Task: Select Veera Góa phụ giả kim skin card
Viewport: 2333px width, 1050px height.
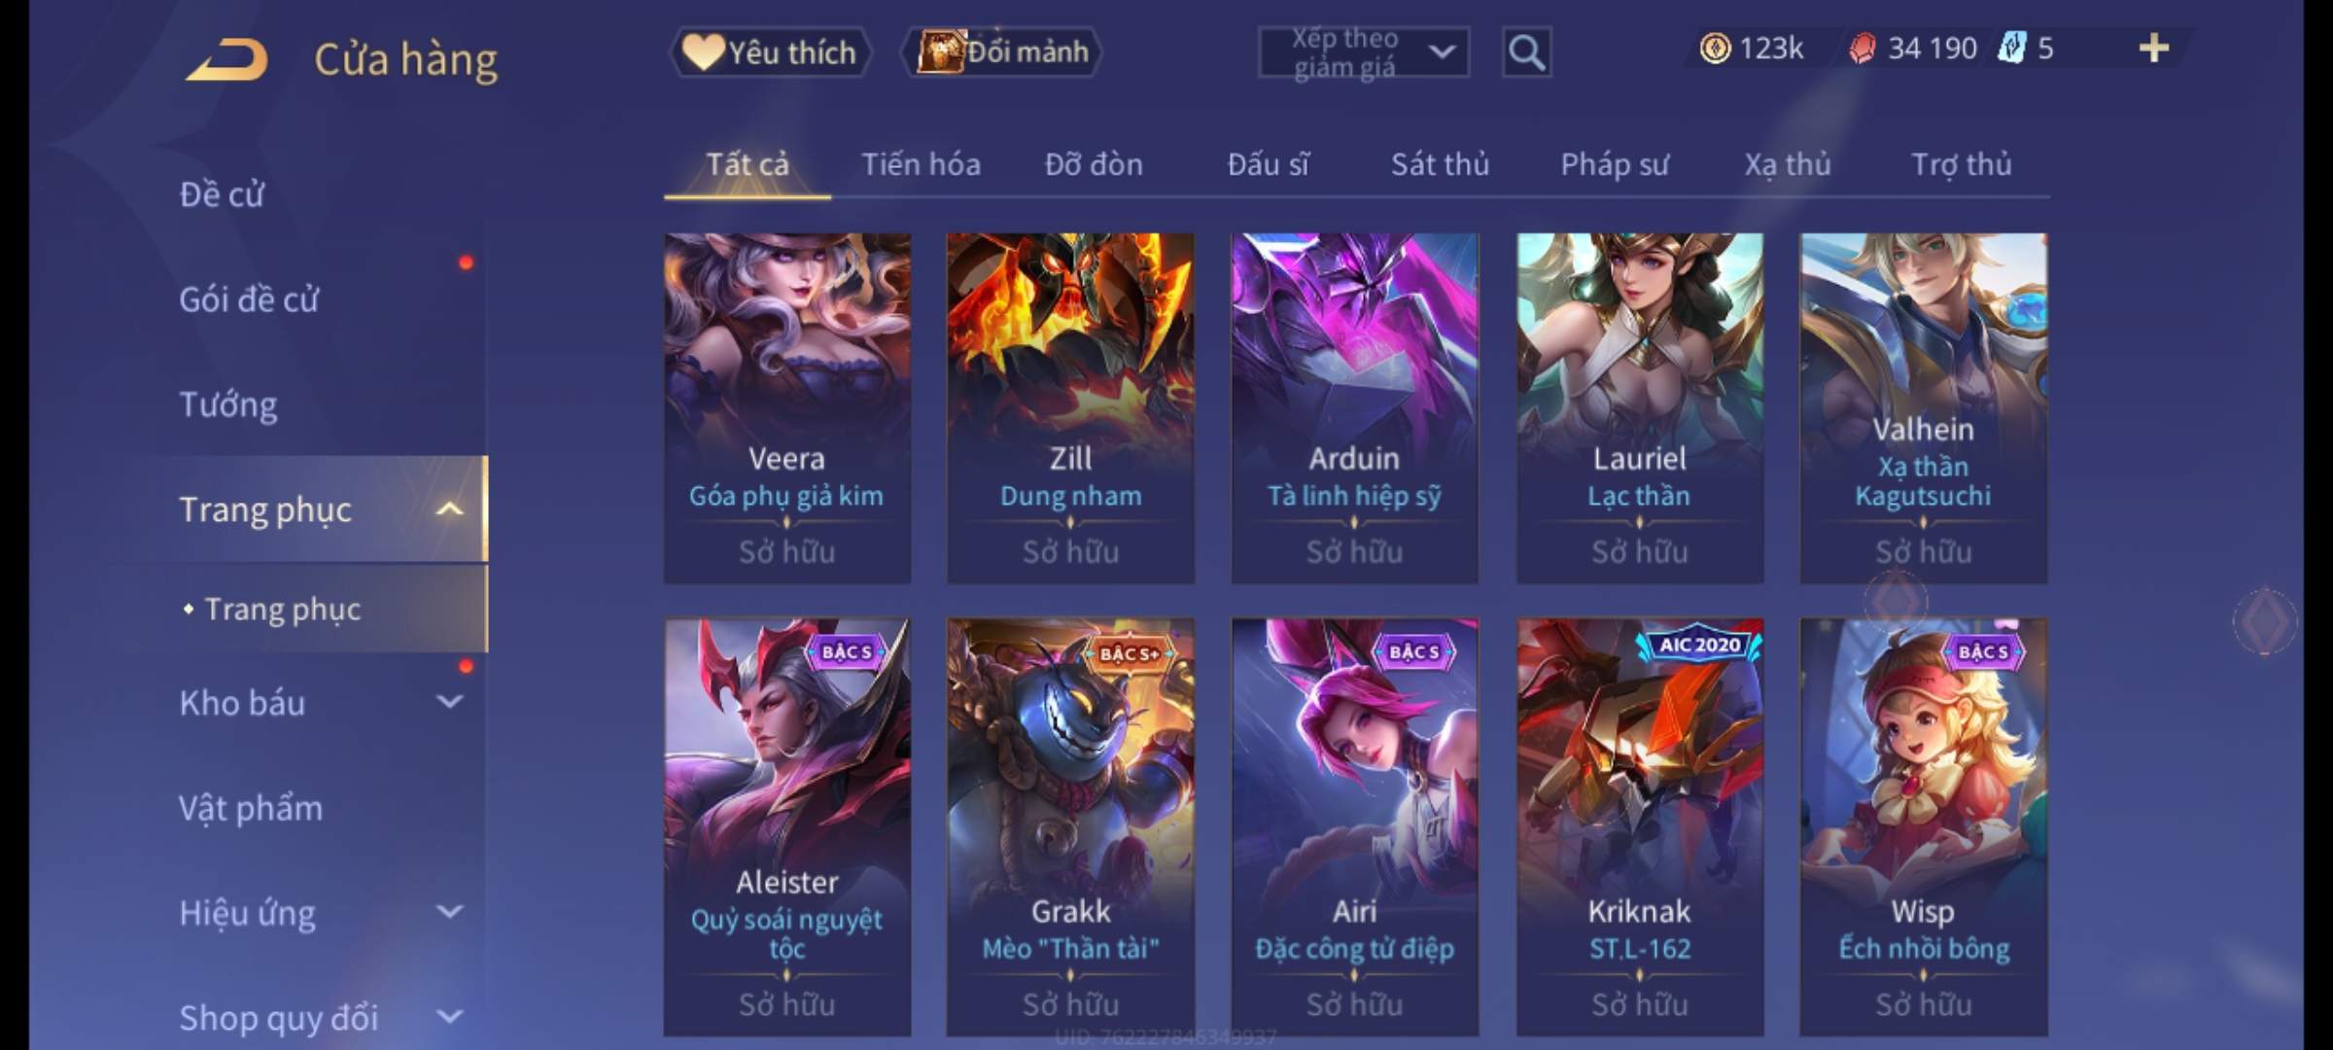Action: [786, 407]
